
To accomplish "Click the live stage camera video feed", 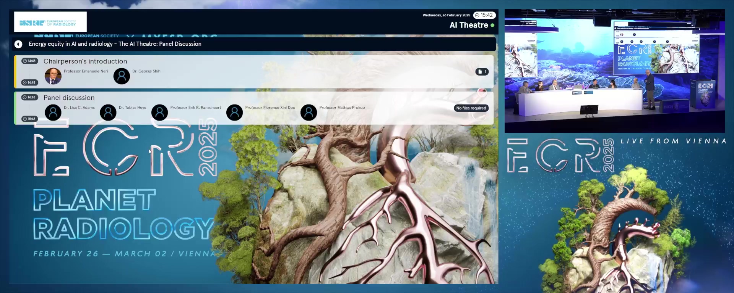I will (615, 71).
